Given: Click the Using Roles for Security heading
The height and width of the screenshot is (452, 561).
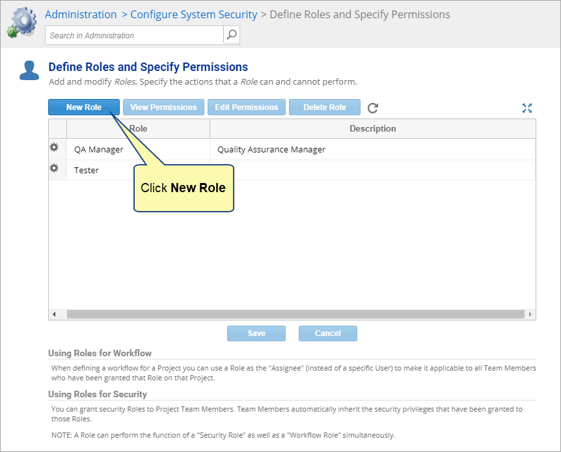Looking at the screenshot, I should point(98,394).
